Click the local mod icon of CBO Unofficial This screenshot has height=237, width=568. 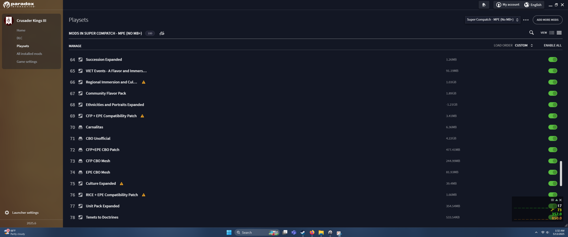coord(80,138)
